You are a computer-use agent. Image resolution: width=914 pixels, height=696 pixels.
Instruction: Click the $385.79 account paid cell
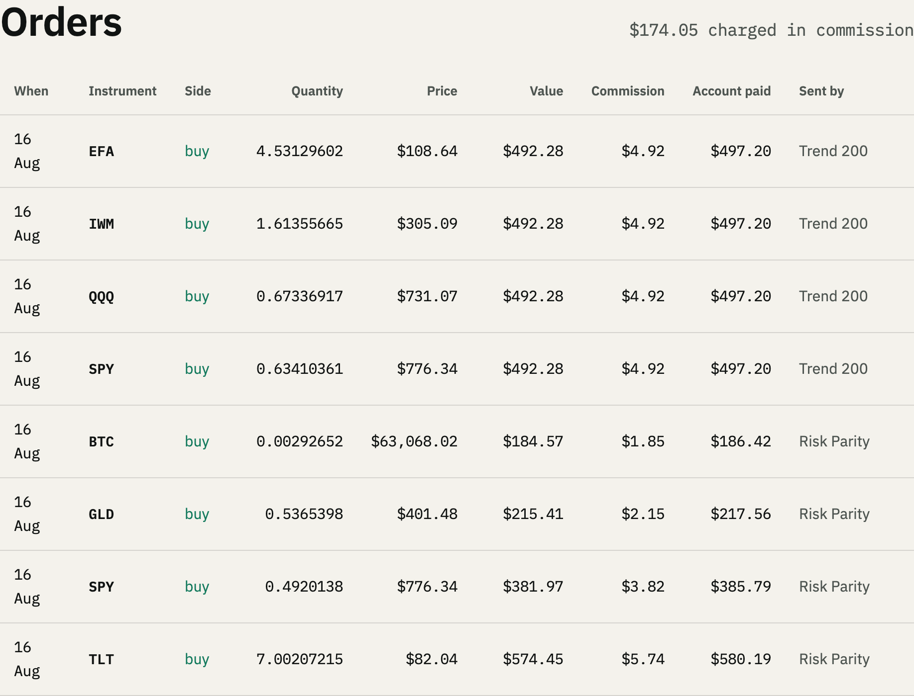point(741,587)
